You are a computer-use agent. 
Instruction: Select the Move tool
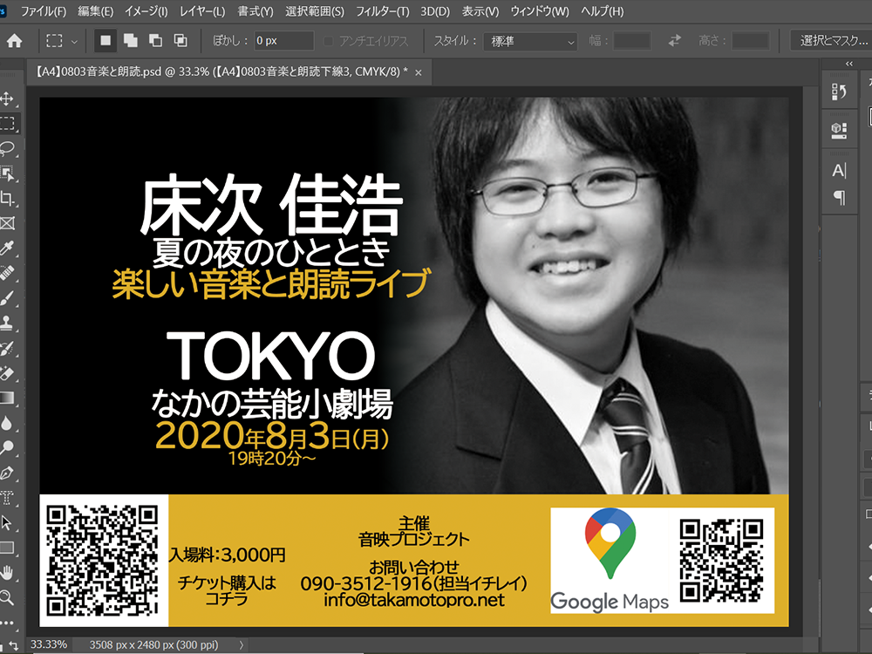point(8,99)
